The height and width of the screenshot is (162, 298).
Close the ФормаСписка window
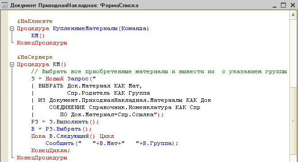click(x=293, y=5)
